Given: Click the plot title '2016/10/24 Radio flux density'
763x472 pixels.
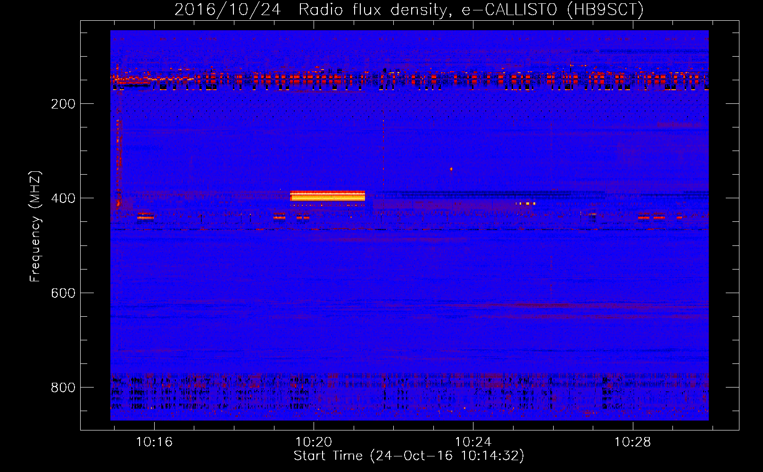Looking at the screenshot, I should (409, 9).
